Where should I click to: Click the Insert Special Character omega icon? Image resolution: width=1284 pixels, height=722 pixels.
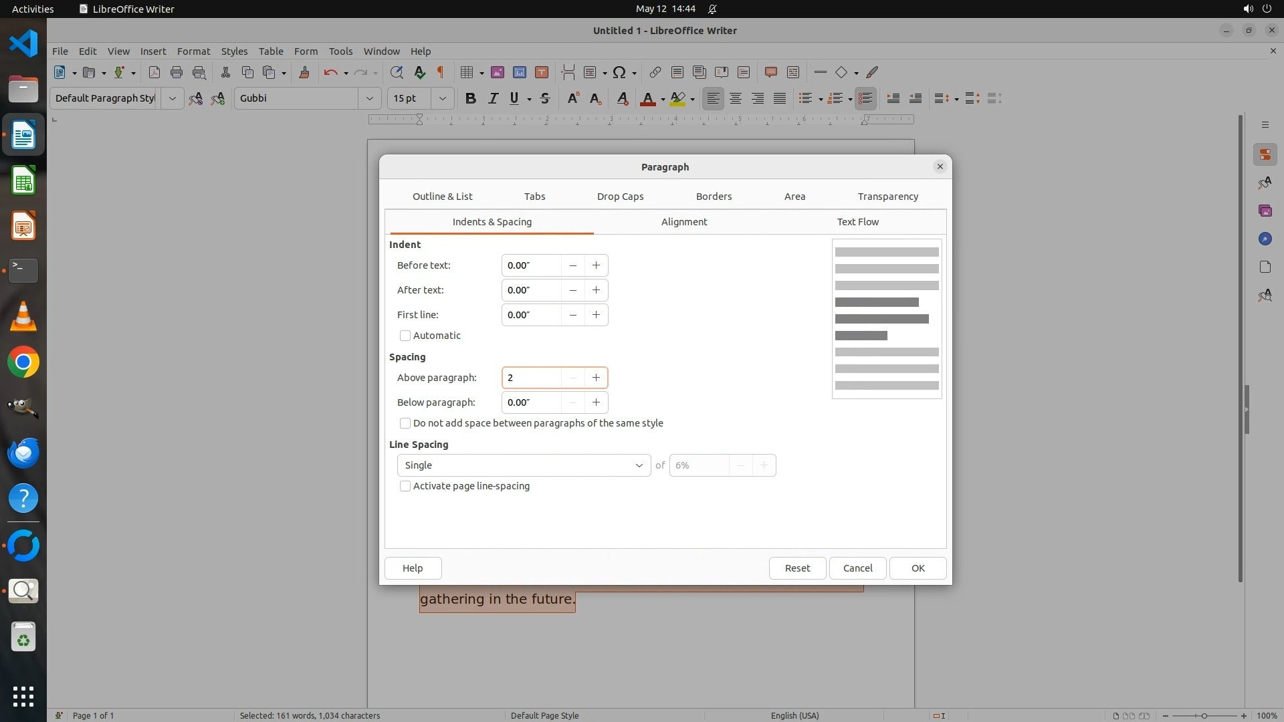coord(619,72)
